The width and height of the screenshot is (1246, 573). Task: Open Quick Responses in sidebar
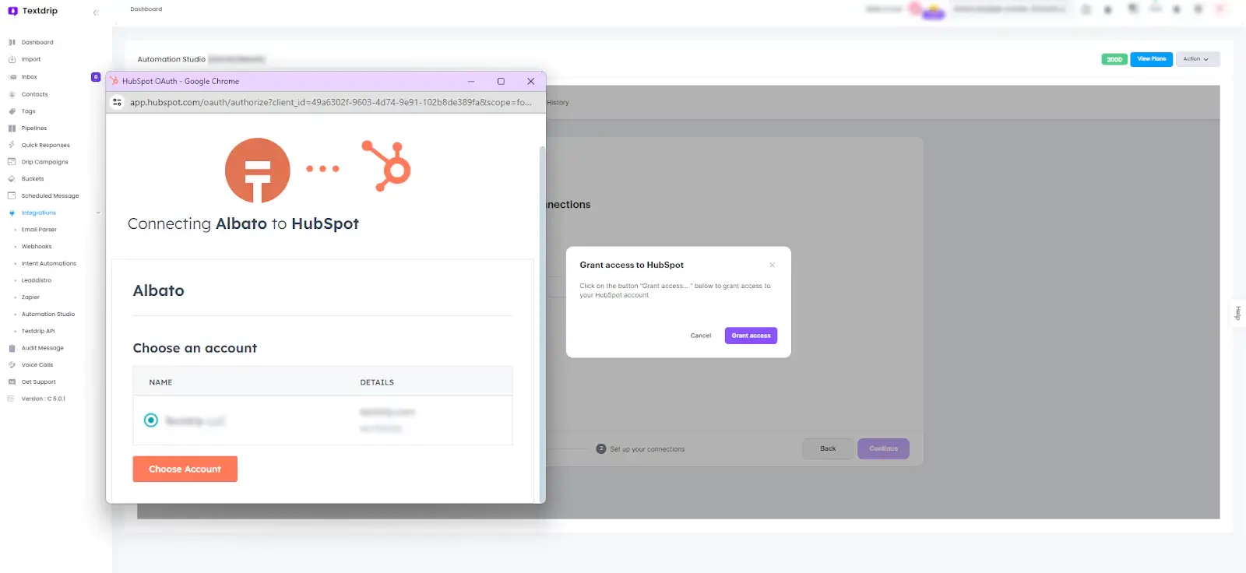[x=45, y=145]
